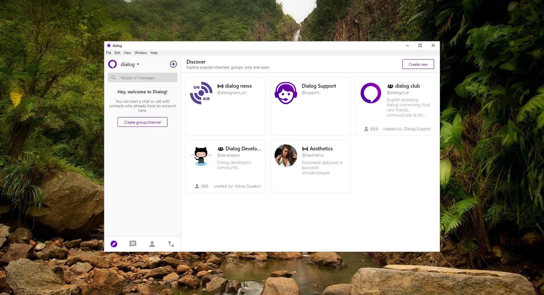Click member count icon showing 380
This screenshot has width=544, height=295.
(x=197, y=186)
